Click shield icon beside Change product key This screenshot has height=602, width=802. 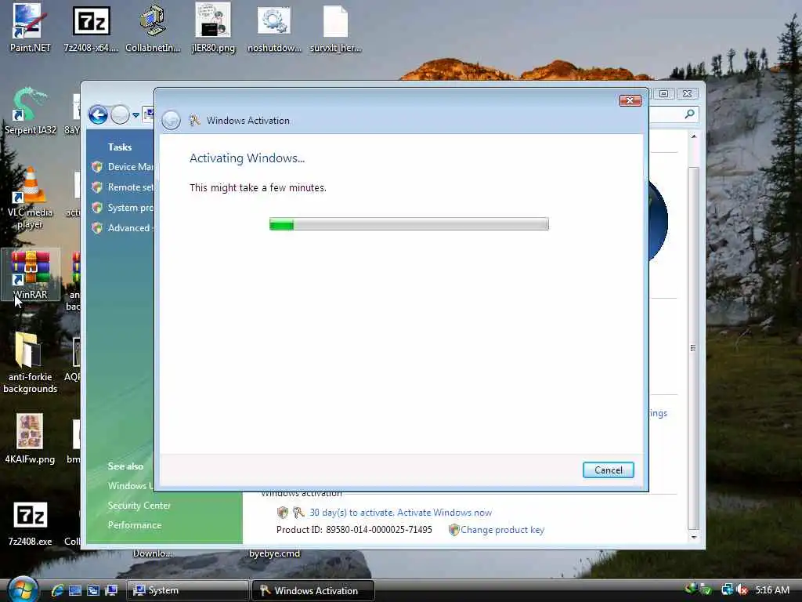pyautogui.click(x=453, y=530)
